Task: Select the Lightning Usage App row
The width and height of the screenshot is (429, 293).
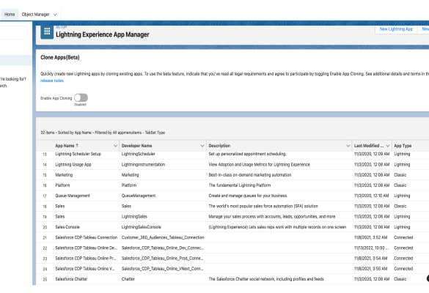Action: coord(232,165)
